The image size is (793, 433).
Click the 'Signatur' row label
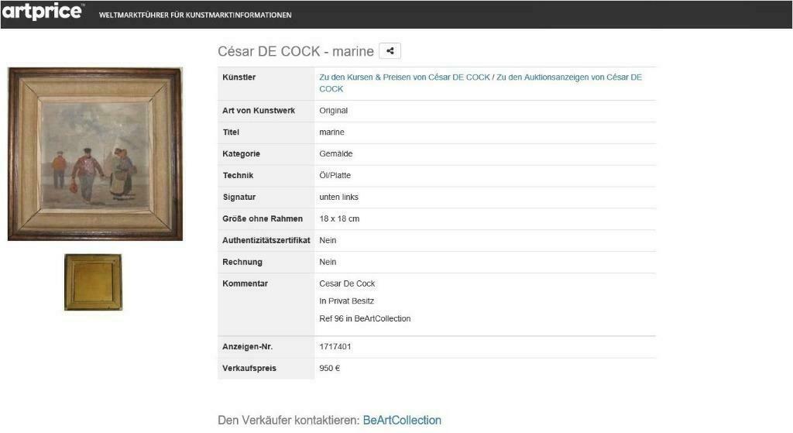point(239,198)
